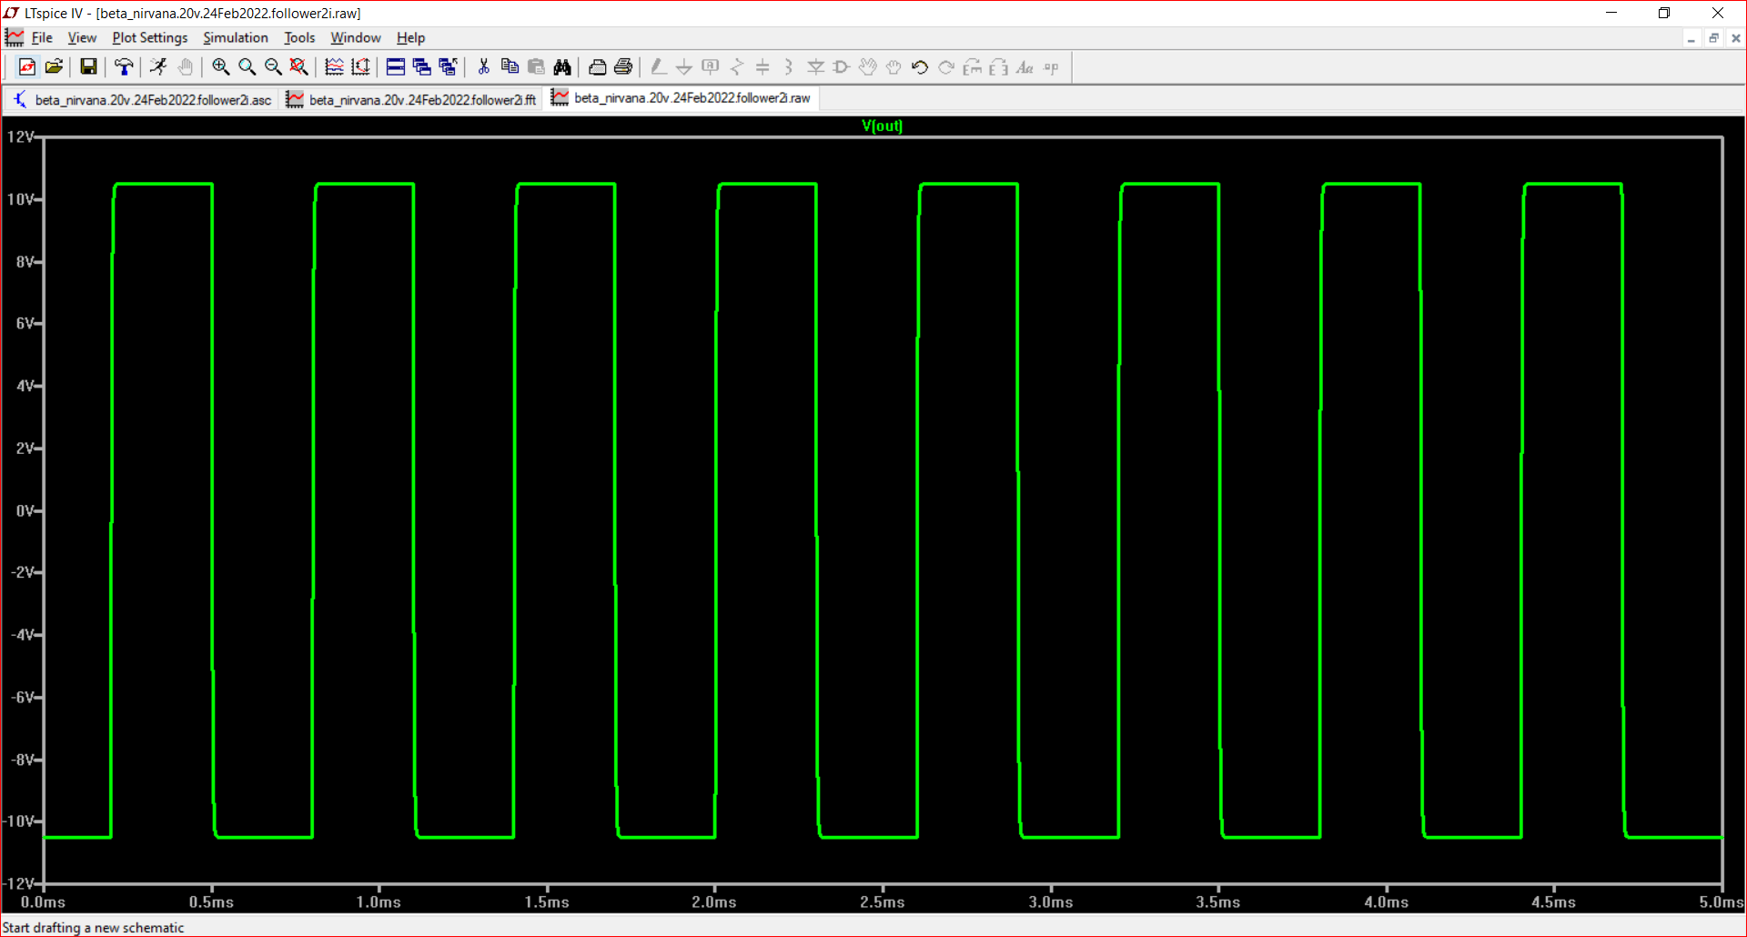Image resolution: width=1747 pixels, height=937 pixels.
Task: Click the V(out) trace label
Action: tap(882, 126)
